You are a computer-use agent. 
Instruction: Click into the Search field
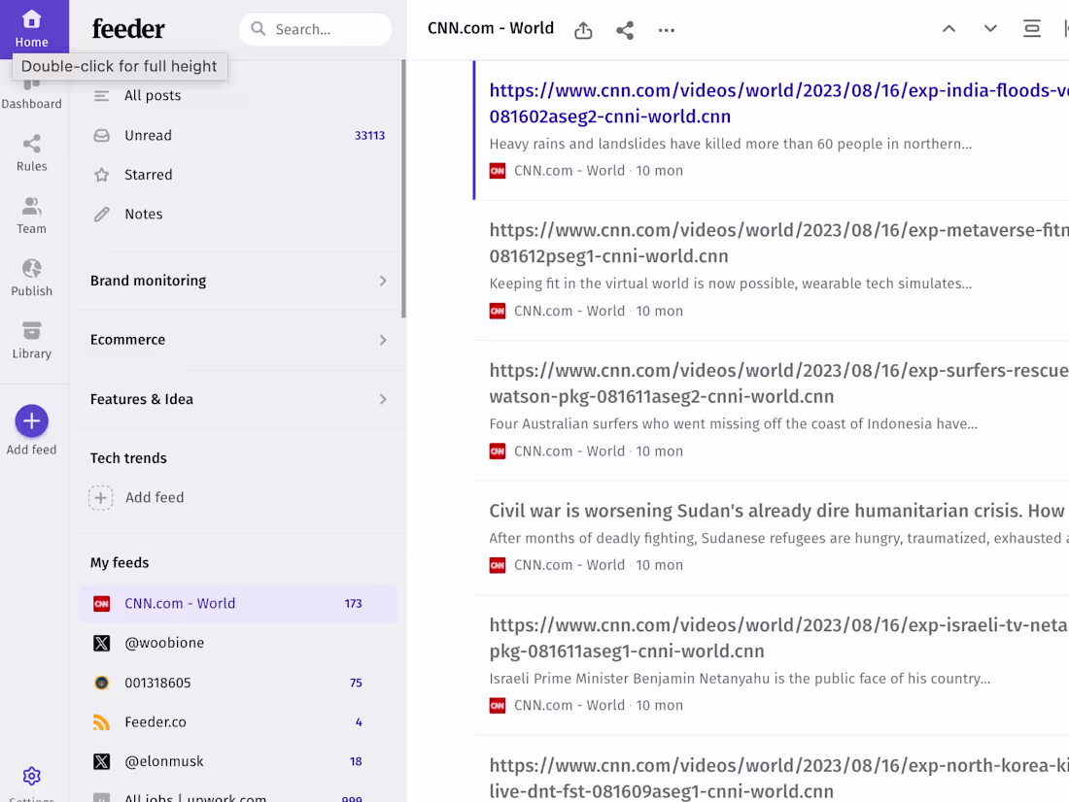pos(316,29)
